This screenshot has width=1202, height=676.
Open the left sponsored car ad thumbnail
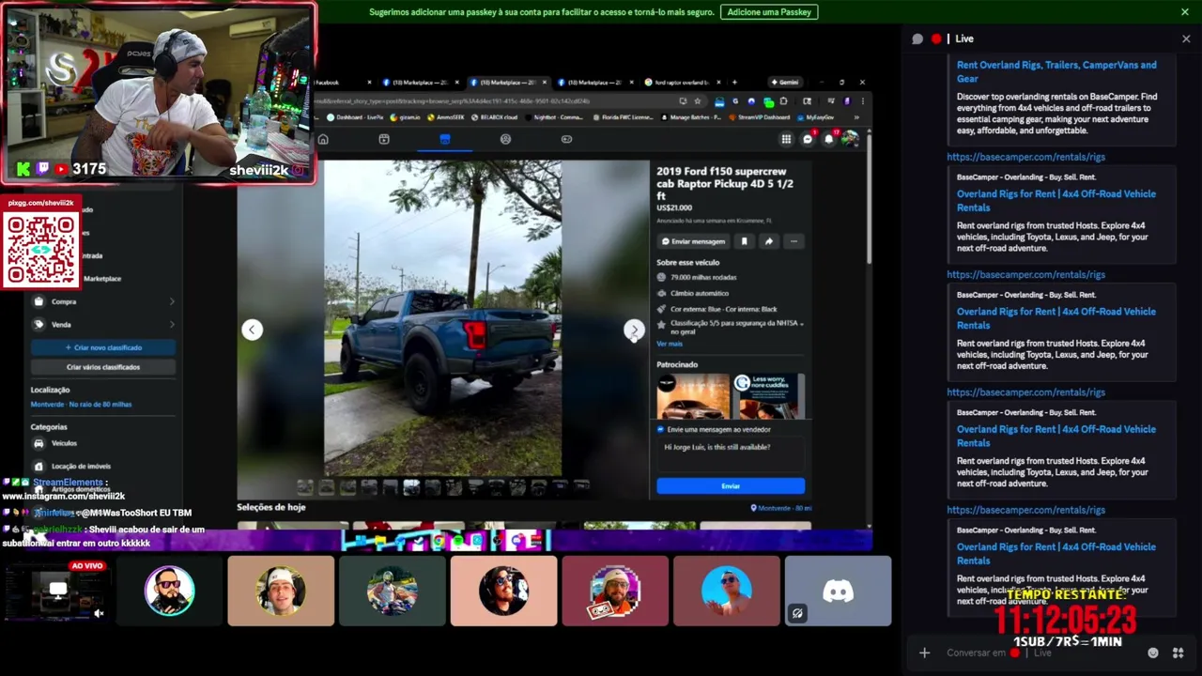point(693,396)
